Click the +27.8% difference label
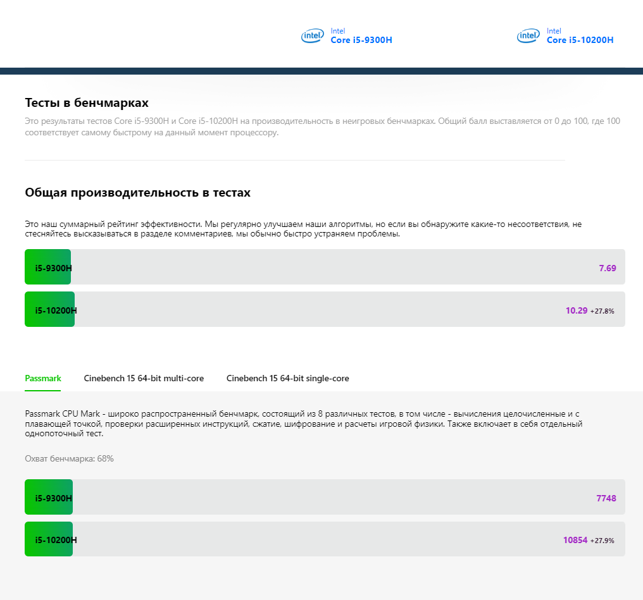The width and height of the screenshot is (643, 600). (602, 311)
